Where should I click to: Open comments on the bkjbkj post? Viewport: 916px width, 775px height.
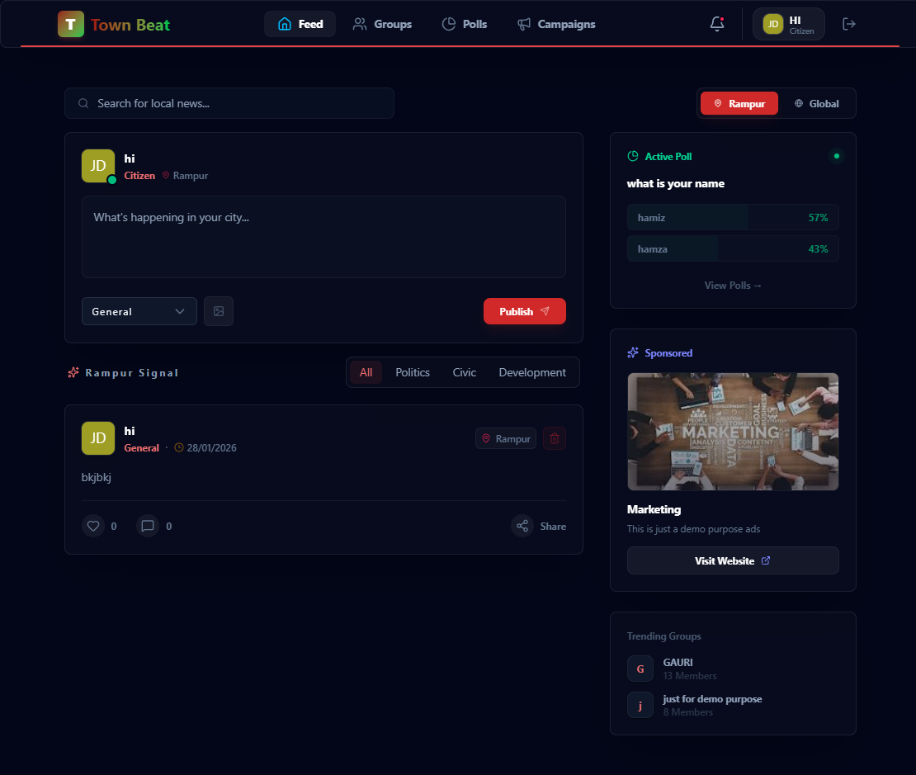click(148, 526)
